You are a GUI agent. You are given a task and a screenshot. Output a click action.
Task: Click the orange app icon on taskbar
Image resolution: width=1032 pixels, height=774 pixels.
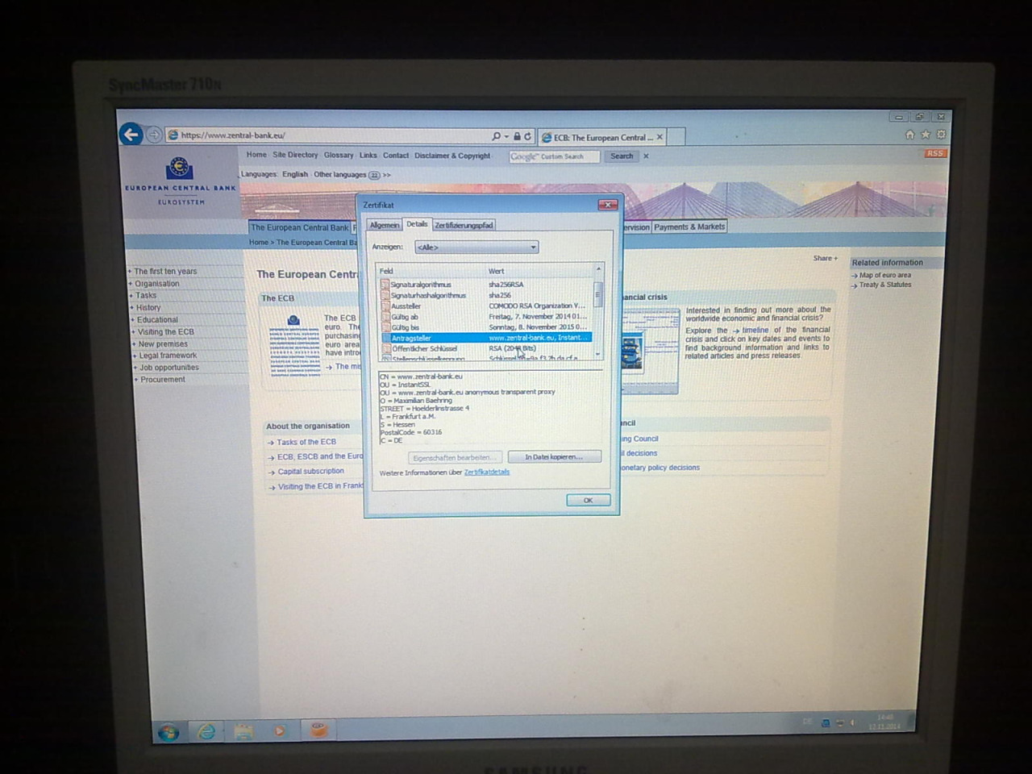319,730
